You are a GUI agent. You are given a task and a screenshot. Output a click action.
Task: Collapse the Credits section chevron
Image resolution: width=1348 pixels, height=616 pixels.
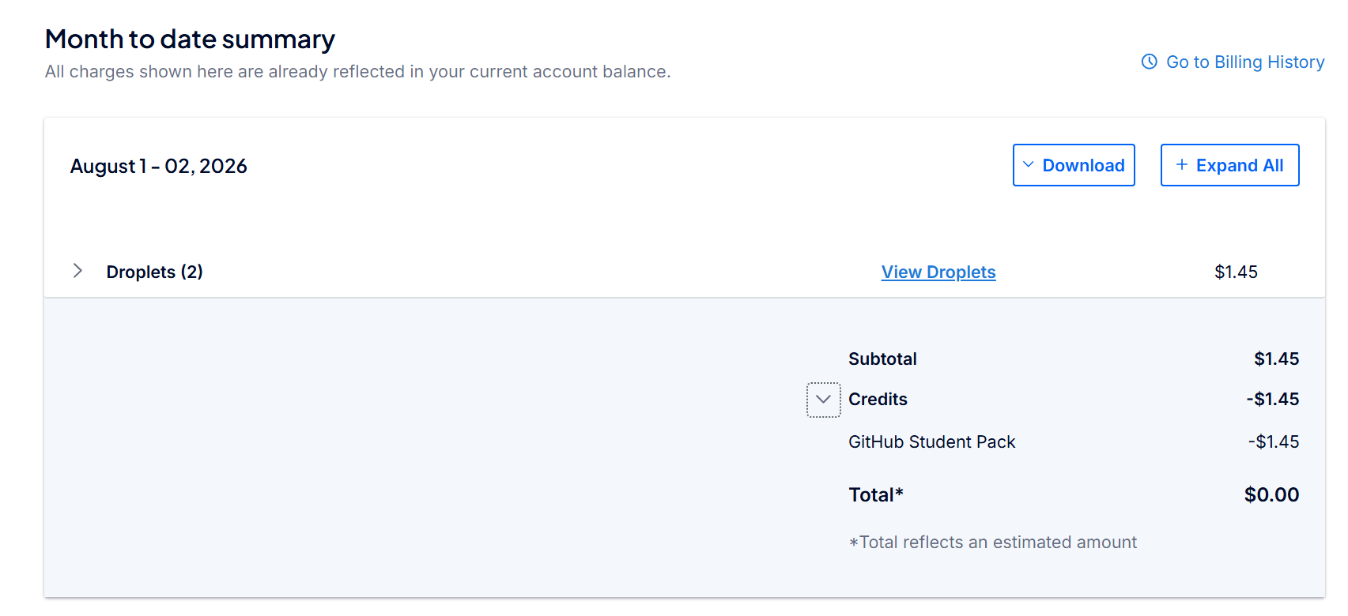823,400
